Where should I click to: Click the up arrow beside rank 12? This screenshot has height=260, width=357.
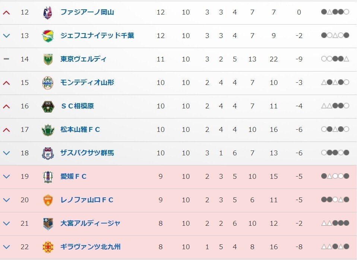tap(6, 12)
